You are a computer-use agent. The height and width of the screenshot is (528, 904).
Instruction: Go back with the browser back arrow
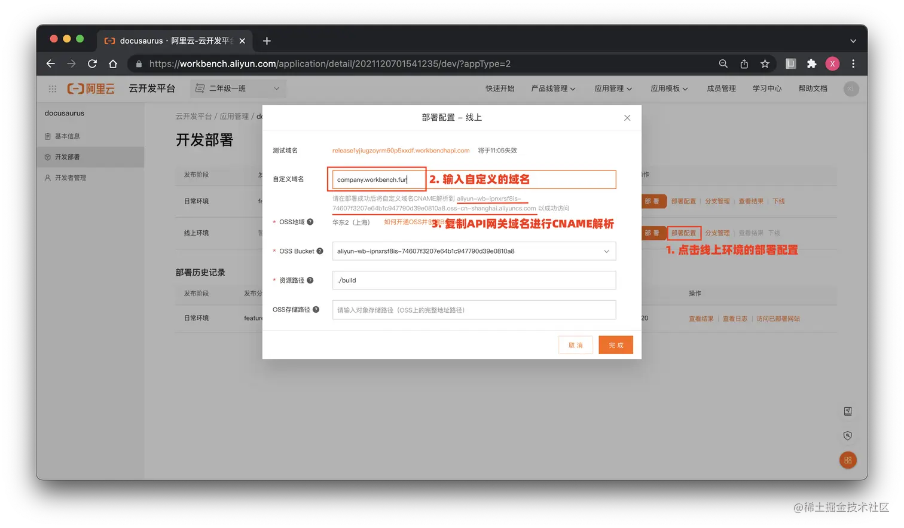pos(51,63)
